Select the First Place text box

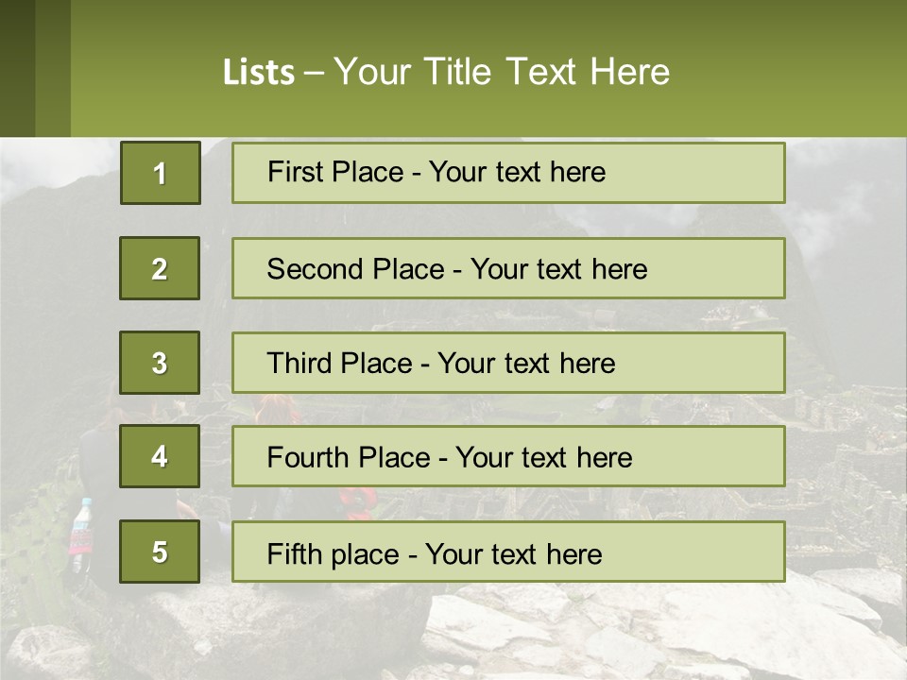click(508, 173)
